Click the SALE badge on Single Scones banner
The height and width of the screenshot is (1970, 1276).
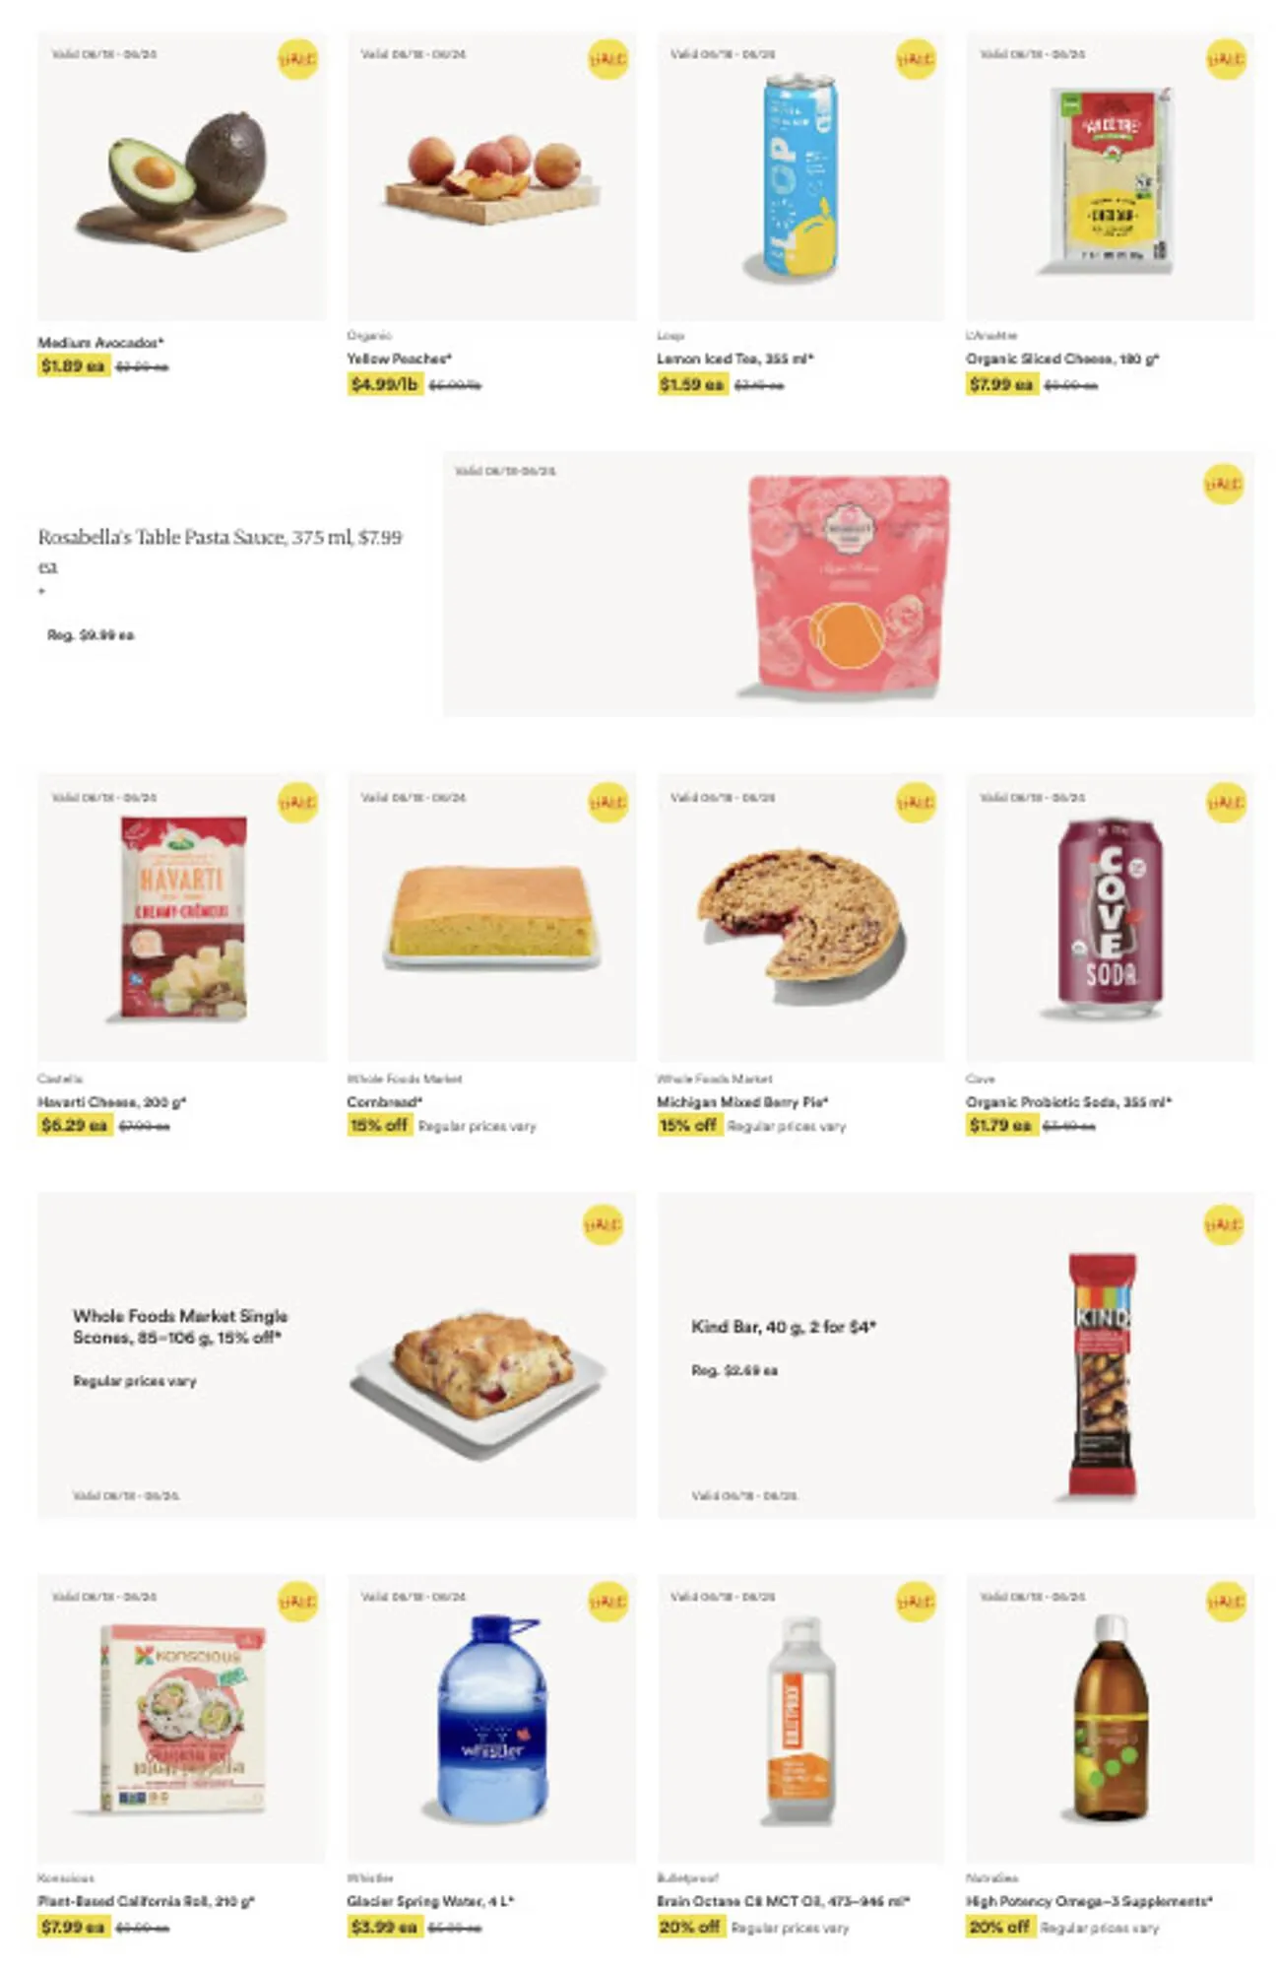click(x=603, y=1224)
